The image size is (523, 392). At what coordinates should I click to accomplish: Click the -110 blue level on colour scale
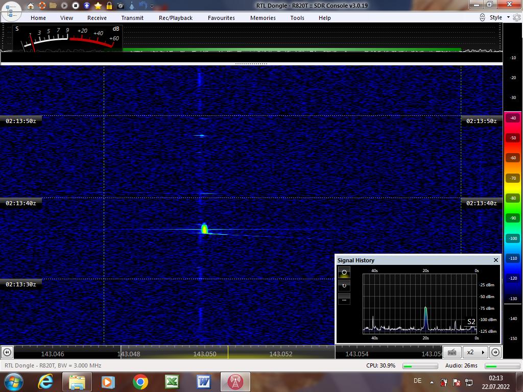click(513, 258)
